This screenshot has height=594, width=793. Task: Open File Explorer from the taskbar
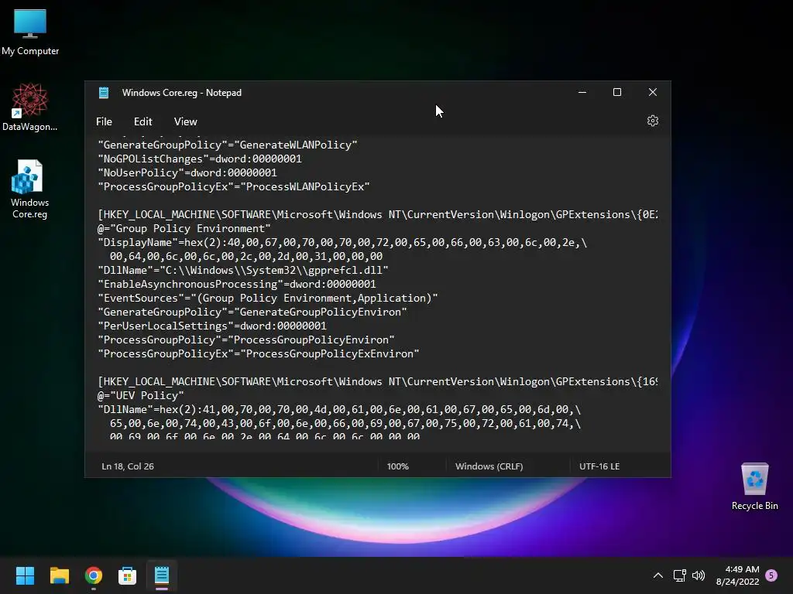coord(59,575)
